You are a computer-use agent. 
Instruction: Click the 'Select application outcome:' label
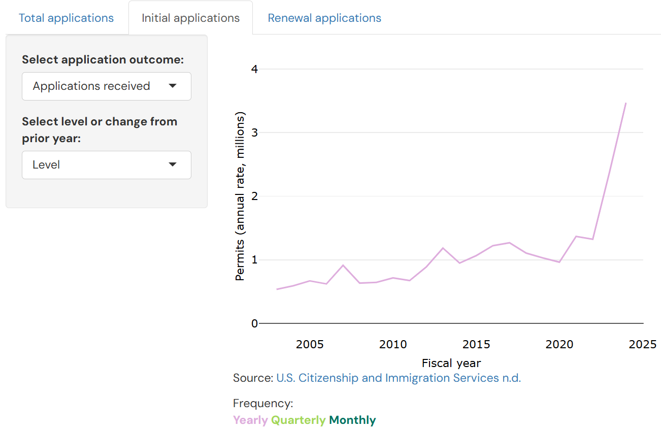(103, 60)
